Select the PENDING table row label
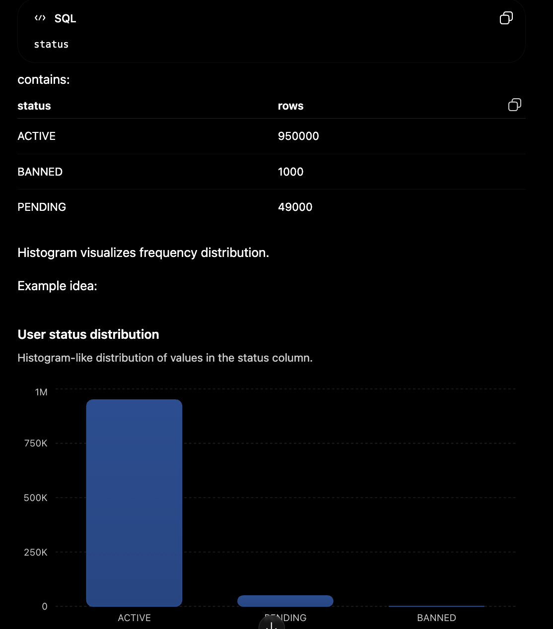This screenshot has width=553, height=629. point(42,207)
